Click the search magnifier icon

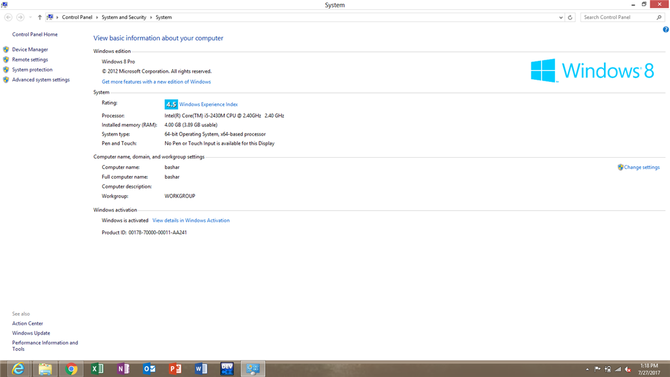660,18
